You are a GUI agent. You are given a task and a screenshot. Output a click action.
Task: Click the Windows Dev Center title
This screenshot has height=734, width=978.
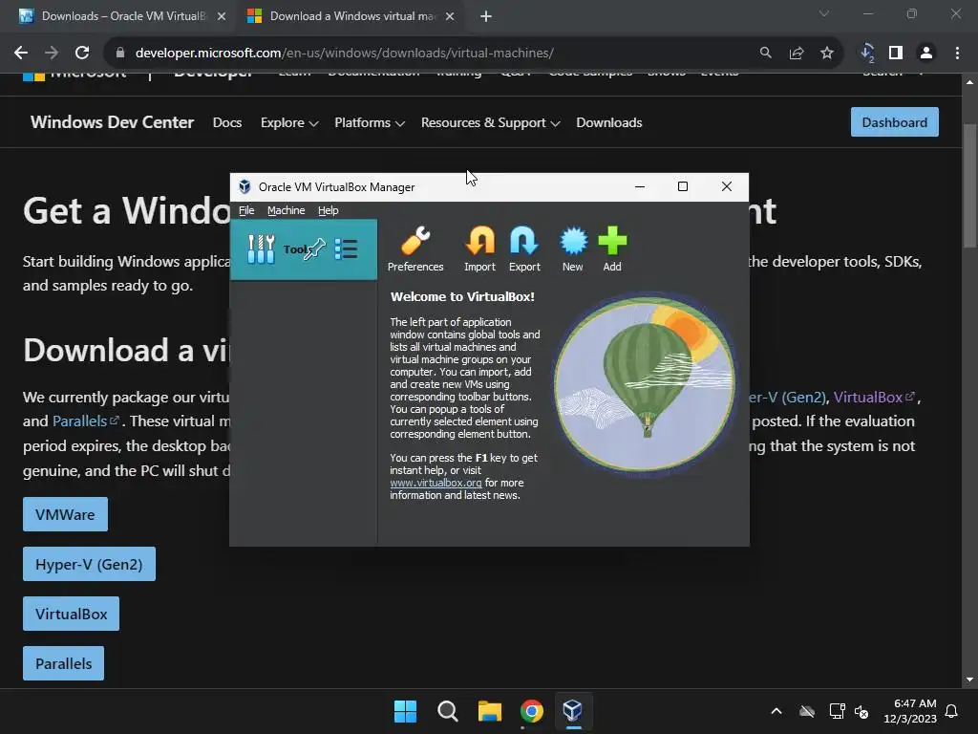[x=113, y=121]
